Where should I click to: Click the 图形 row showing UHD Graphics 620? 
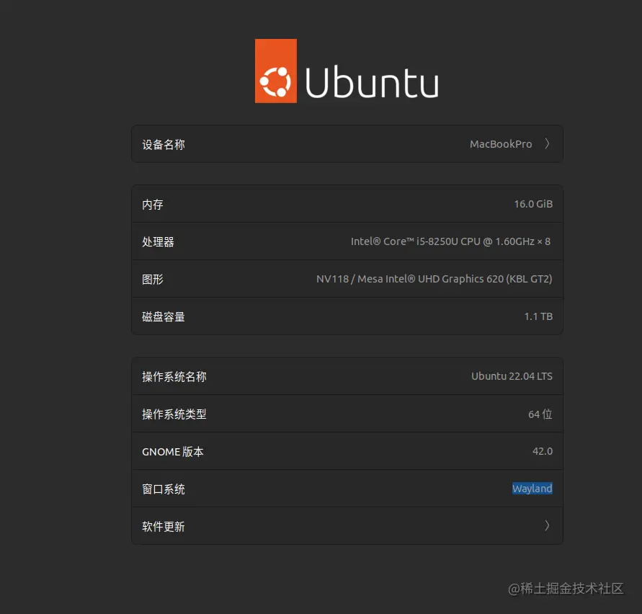pos(347,279)
